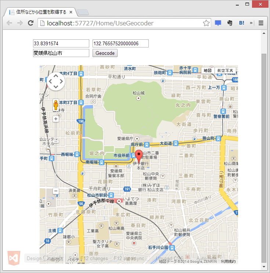The width and height of the screenshot is (270, 273).
Task: Open the blue chat extension icon
Action: 218,23
